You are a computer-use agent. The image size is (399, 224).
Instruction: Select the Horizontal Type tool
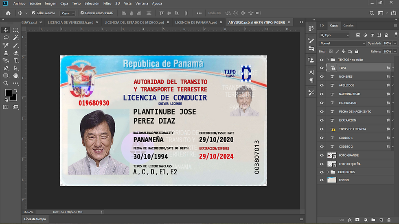15,61
